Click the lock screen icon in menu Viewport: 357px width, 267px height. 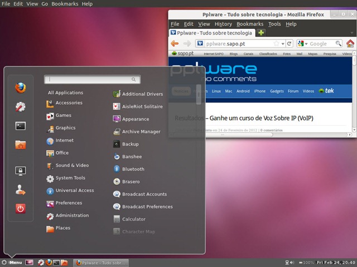[21, 171]
